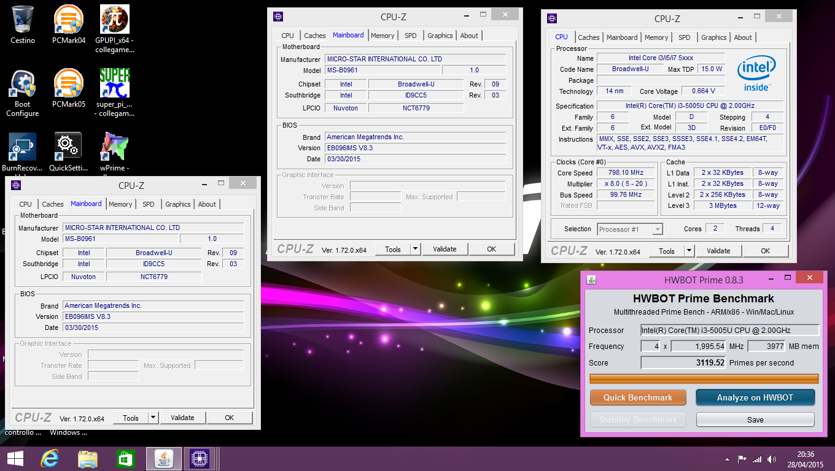Click the Specification i3-5005U value
The height and width of the screenshot is (471, 835).
pyautogui.click(x=690, y=105)
